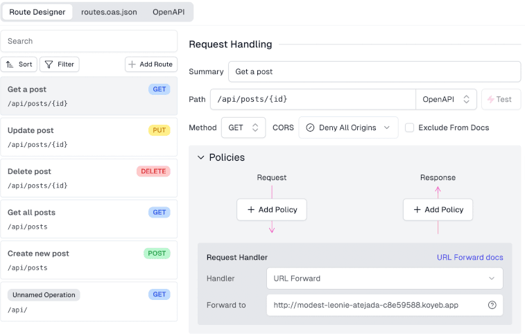Select the Delete post route
525x336 pixels.
pos(89,177)
